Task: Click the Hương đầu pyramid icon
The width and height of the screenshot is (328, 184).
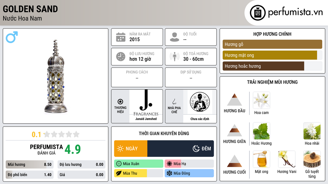Action: click(234, 100)
